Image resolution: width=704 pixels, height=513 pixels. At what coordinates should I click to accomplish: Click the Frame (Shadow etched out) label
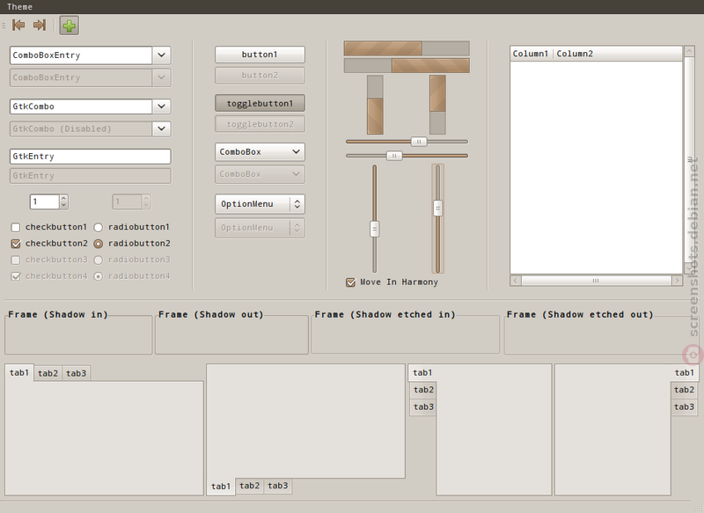click(x=580, y=315)
